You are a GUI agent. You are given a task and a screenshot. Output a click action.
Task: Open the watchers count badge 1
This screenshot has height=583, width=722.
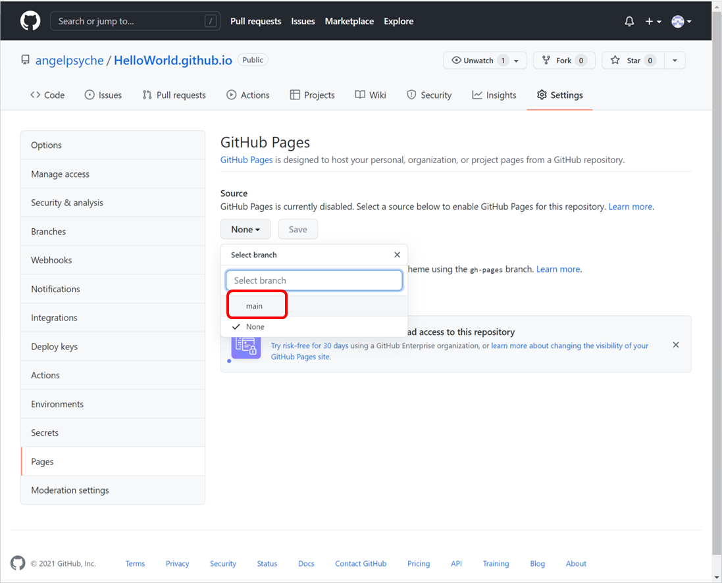(x=503, y=61)
